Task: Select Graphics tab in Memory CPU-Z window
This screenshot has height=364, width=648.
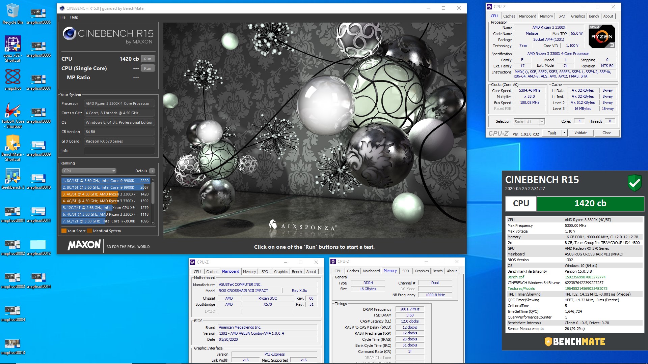Action: (x=422, y=271)
